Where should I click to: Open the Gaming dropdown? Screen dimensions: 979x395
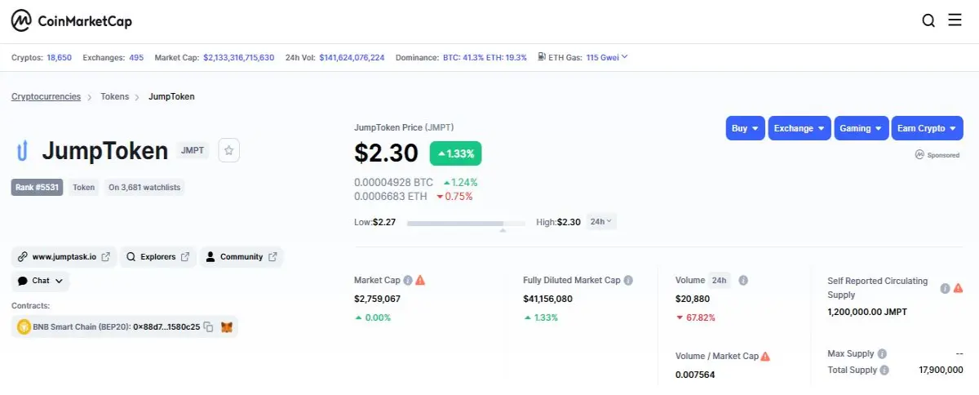tap(862, 128)
